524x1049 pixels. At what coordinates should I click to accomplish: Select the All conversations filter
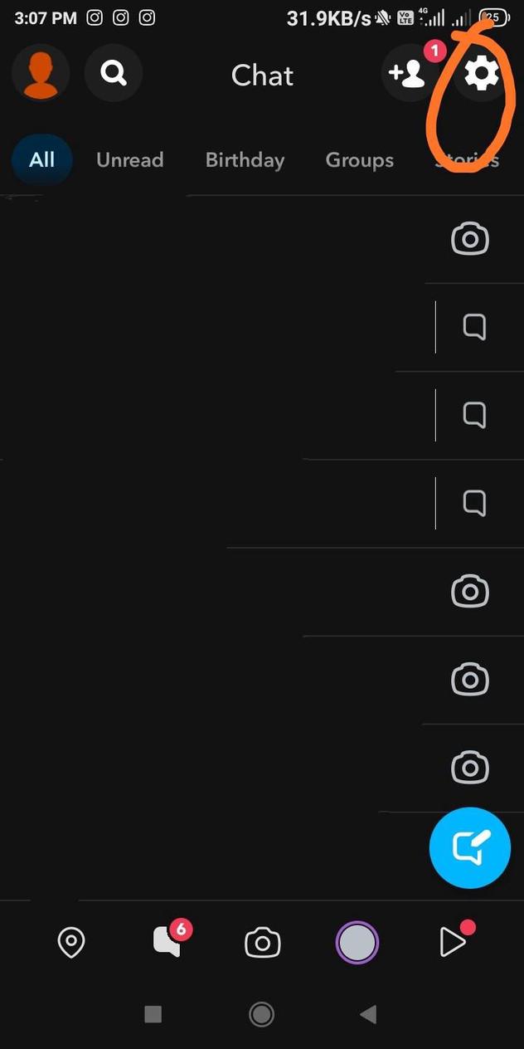[41, 159]
